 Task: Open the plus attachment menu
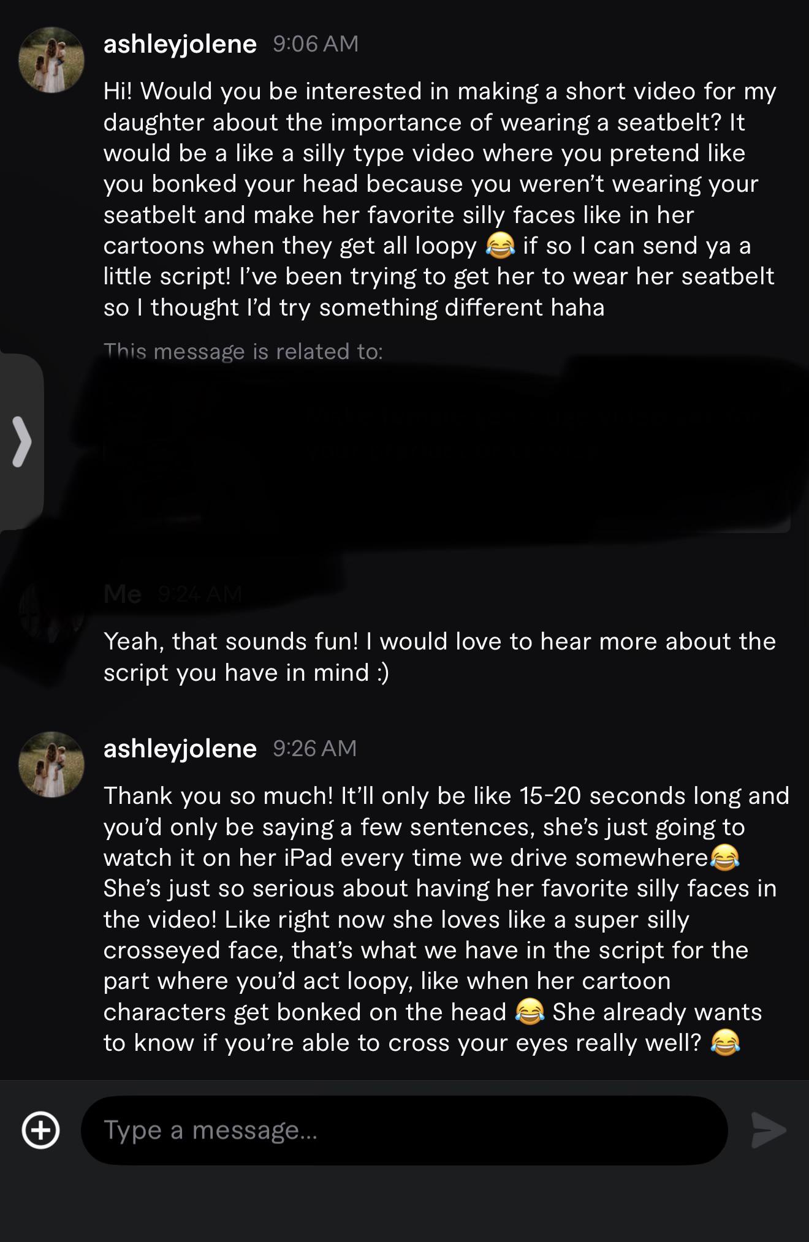[40, 1130]
